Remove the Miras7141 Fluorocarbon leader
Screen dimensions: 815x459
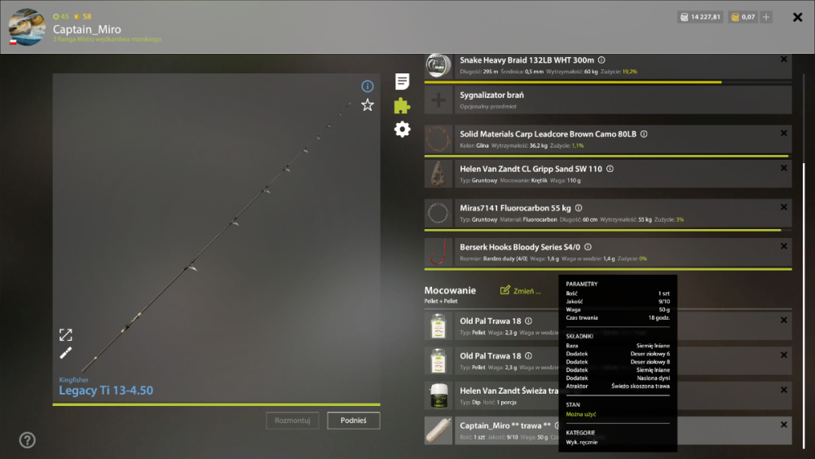(x=783, y=207)
